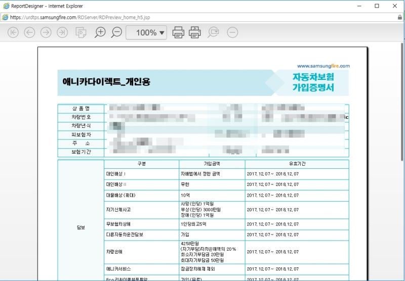This screenshot has height=281, width=405.
Task: Go to previous page arrow
Action: (29, 32)
